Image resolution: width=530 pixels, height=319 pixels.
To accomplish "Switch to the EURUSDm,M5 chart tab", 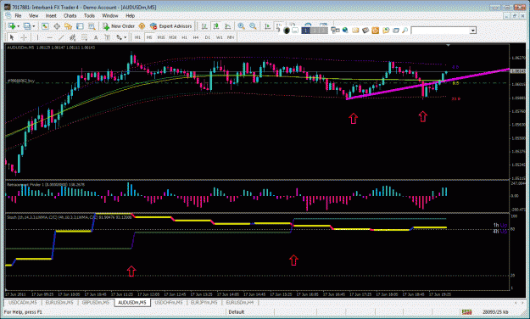I will [59, 302].
